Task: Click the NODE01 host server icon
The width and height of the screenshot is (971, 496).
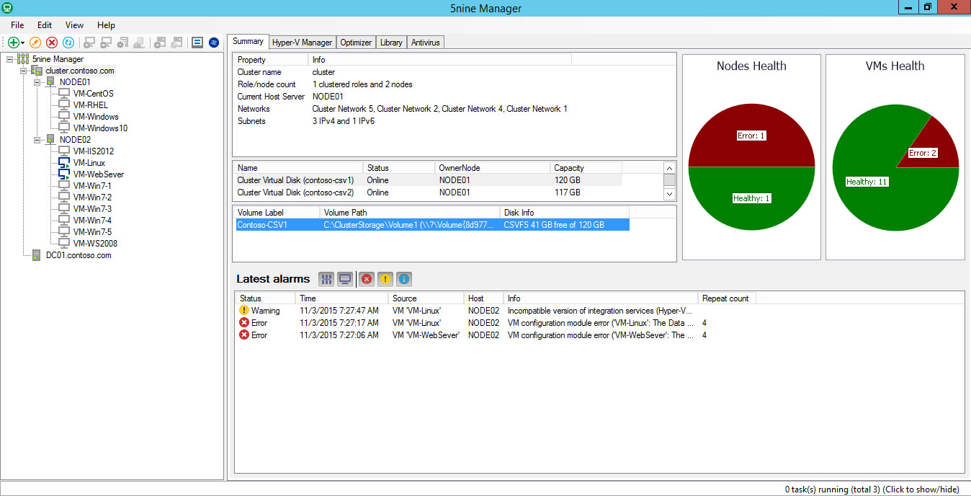Action: coord(50,82)
